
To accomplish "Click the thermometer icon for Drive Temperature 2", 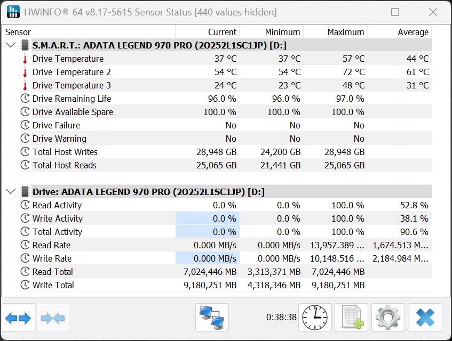I will pos(25,72).
